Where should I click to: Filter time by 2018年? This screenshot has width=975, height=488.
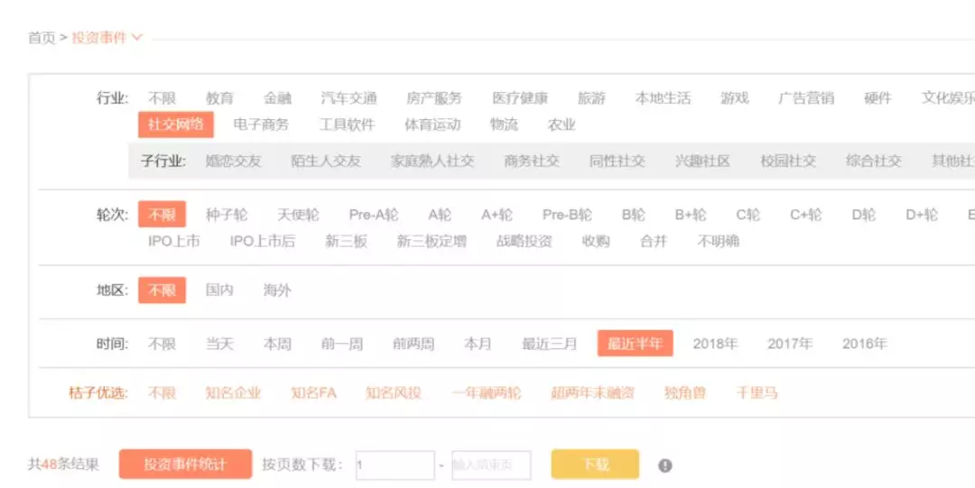tap(715, 344)
